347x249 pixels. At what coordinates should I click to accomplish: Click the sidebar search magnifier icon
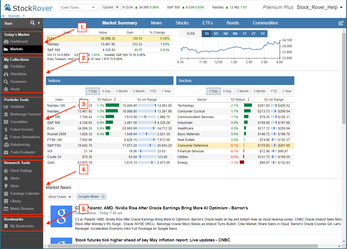[33, 23]
